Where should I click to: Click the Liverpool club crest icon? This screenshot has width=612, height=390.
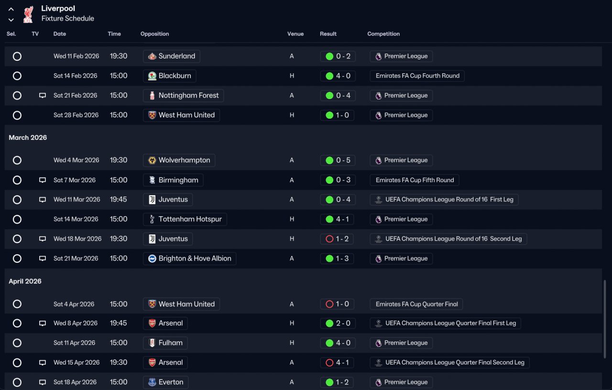click(28, 14)
